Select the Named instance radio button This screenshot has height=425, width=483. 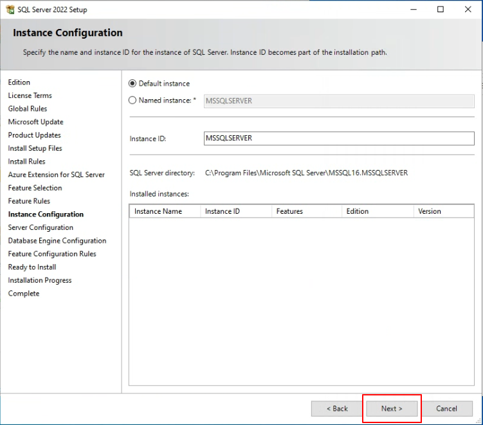132,100
